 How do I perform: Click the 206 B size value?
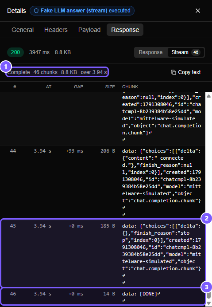[x=108, y=151]
